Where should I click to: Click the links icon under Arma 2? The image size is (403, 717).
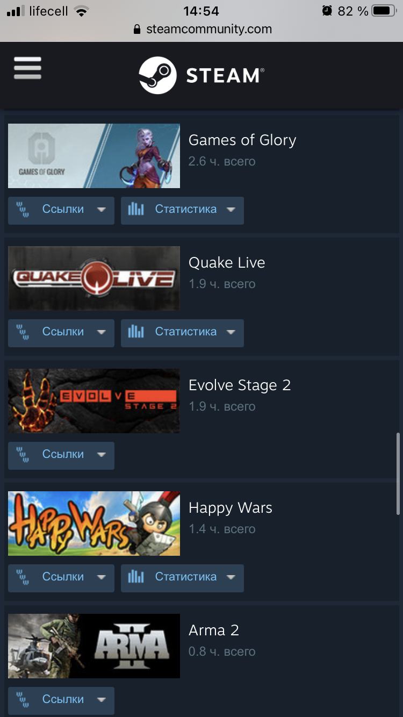click(23, 700)
